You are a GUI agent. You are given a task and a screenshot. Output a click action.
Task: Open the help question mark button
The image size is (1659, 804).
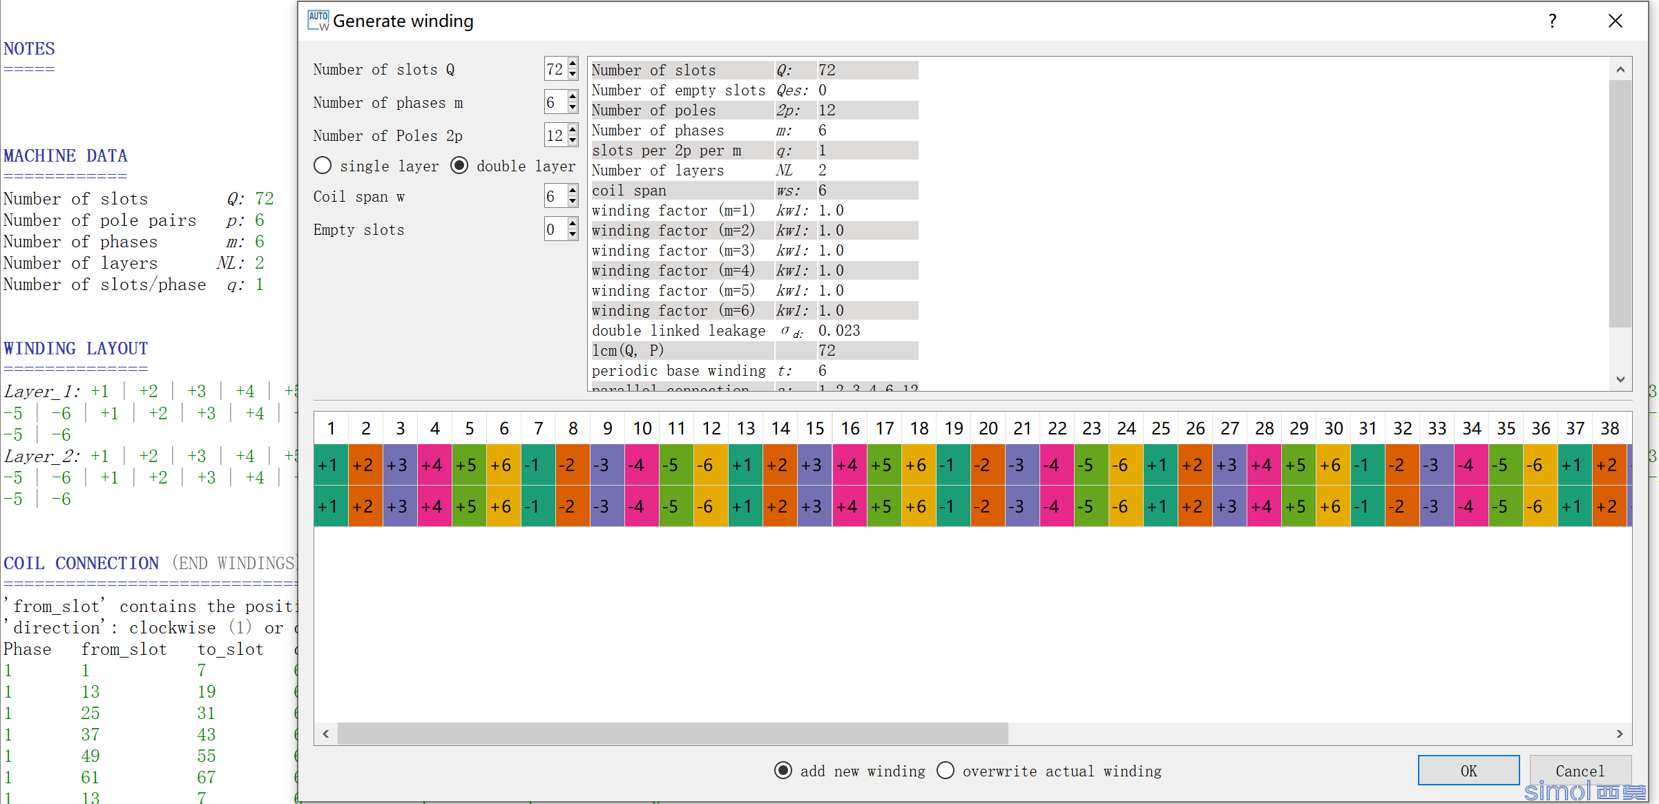(x=1552, y=21)
